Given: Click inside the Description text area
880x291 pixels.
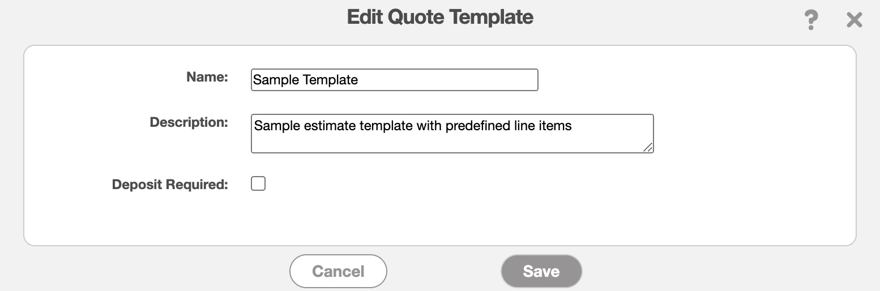Looking at the screenshot, I should coord(452,134).
